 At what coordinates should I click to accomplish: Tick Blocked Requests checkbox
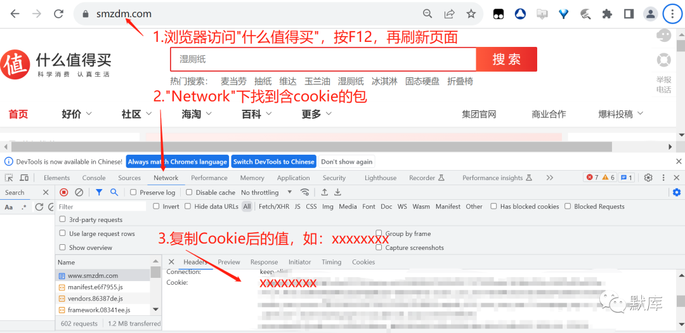568,206
